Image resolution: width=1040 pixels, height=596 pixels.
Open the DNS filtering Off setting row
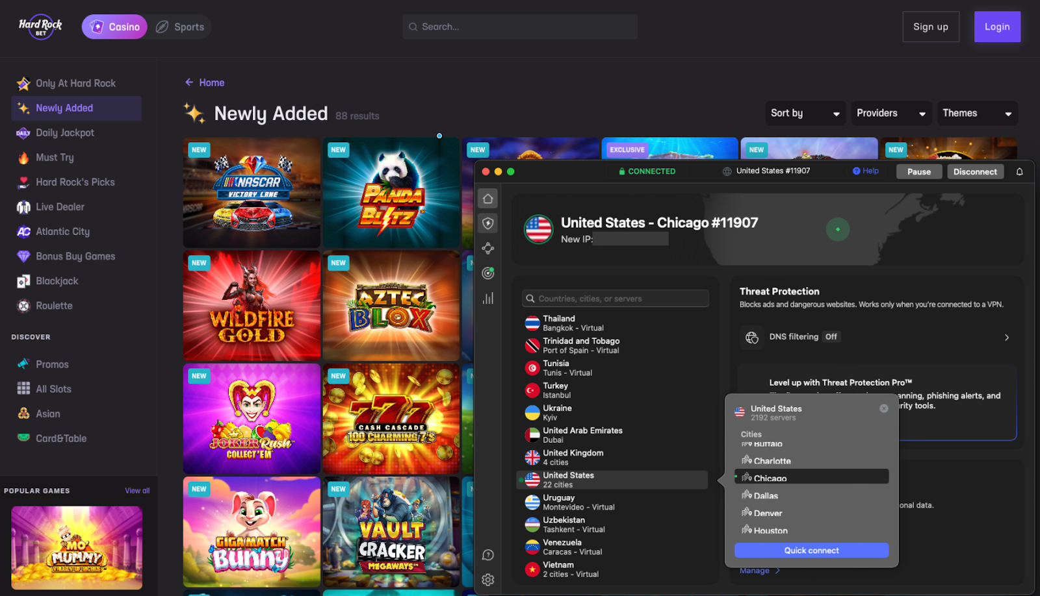(877, 337)
